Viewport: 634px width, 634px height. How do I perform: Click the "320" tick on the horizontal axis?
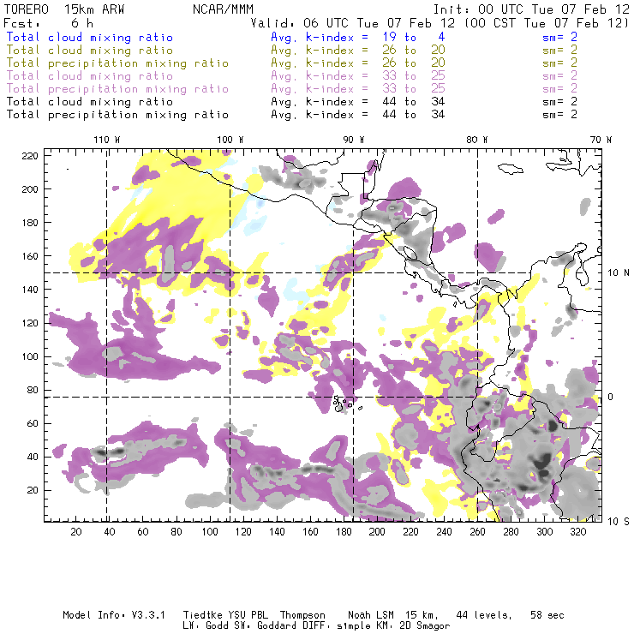tap(577, 532)
